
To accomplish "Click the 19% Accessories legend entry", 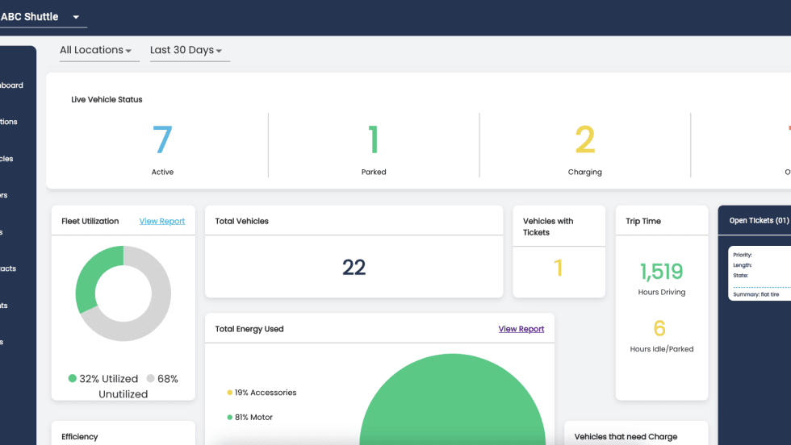I will pyautogui.click(x=265, y=393).
